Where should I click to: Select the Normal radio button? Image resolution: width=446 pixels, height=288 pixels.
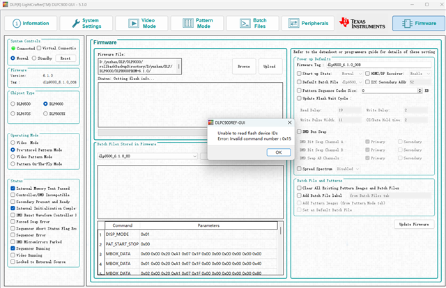(x=13, y=58)
